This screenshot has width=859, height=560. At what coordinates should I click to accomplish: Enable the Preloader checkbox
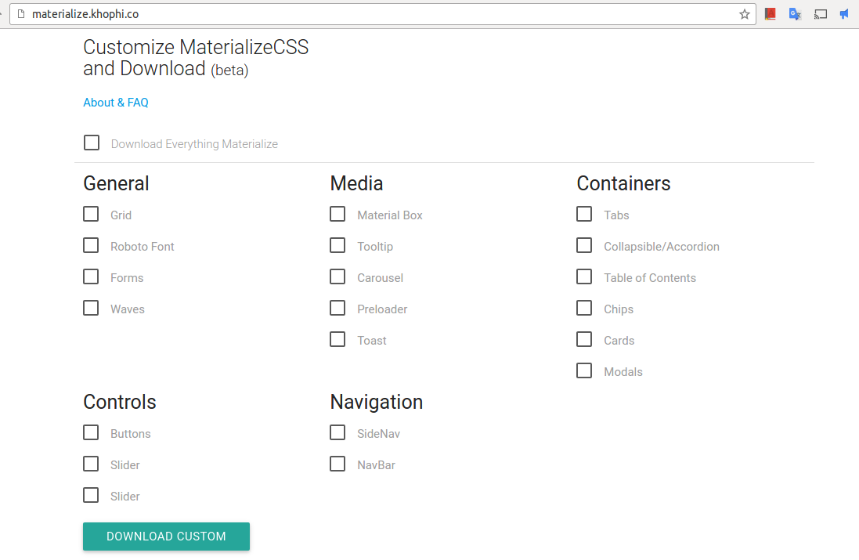(337, 308)
